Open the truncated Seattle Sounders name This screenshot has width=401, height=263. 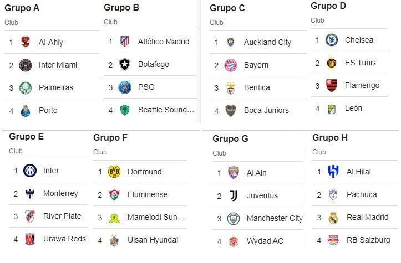166,110
